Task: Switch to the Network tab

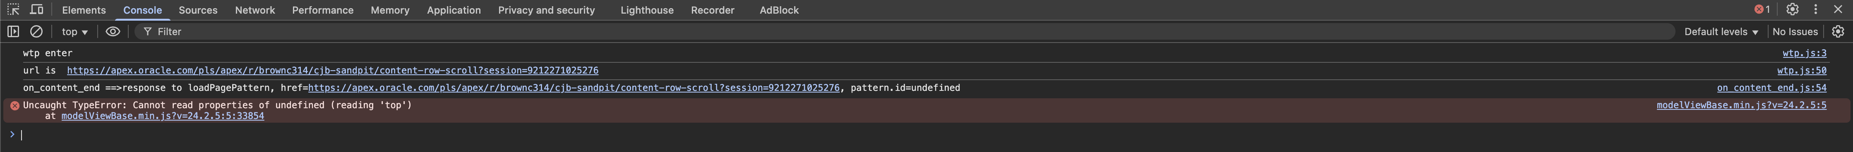Action: coord(254,10)
